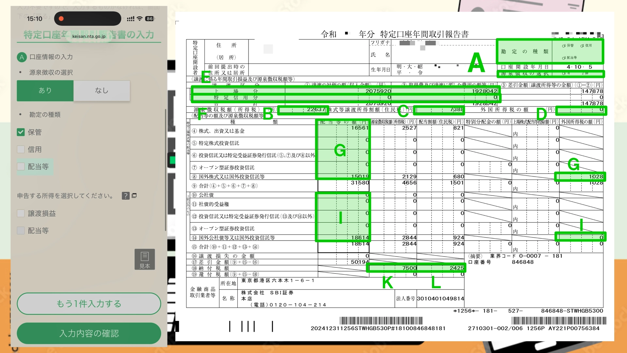627x353 pixels.
Task: Select あり for withholding tax
Action: pyautogui.click(x=45, y=91)
